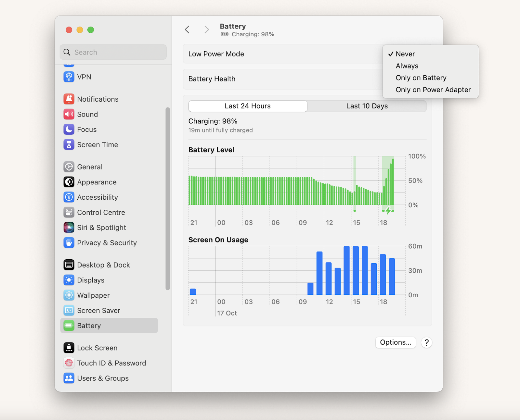
Task: Select the Siri & Spotlight icon
Action: 69,228
